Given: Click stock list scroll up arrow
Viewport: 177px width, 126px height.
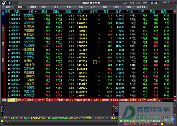Looking at the screenshot, I should 175,11.
